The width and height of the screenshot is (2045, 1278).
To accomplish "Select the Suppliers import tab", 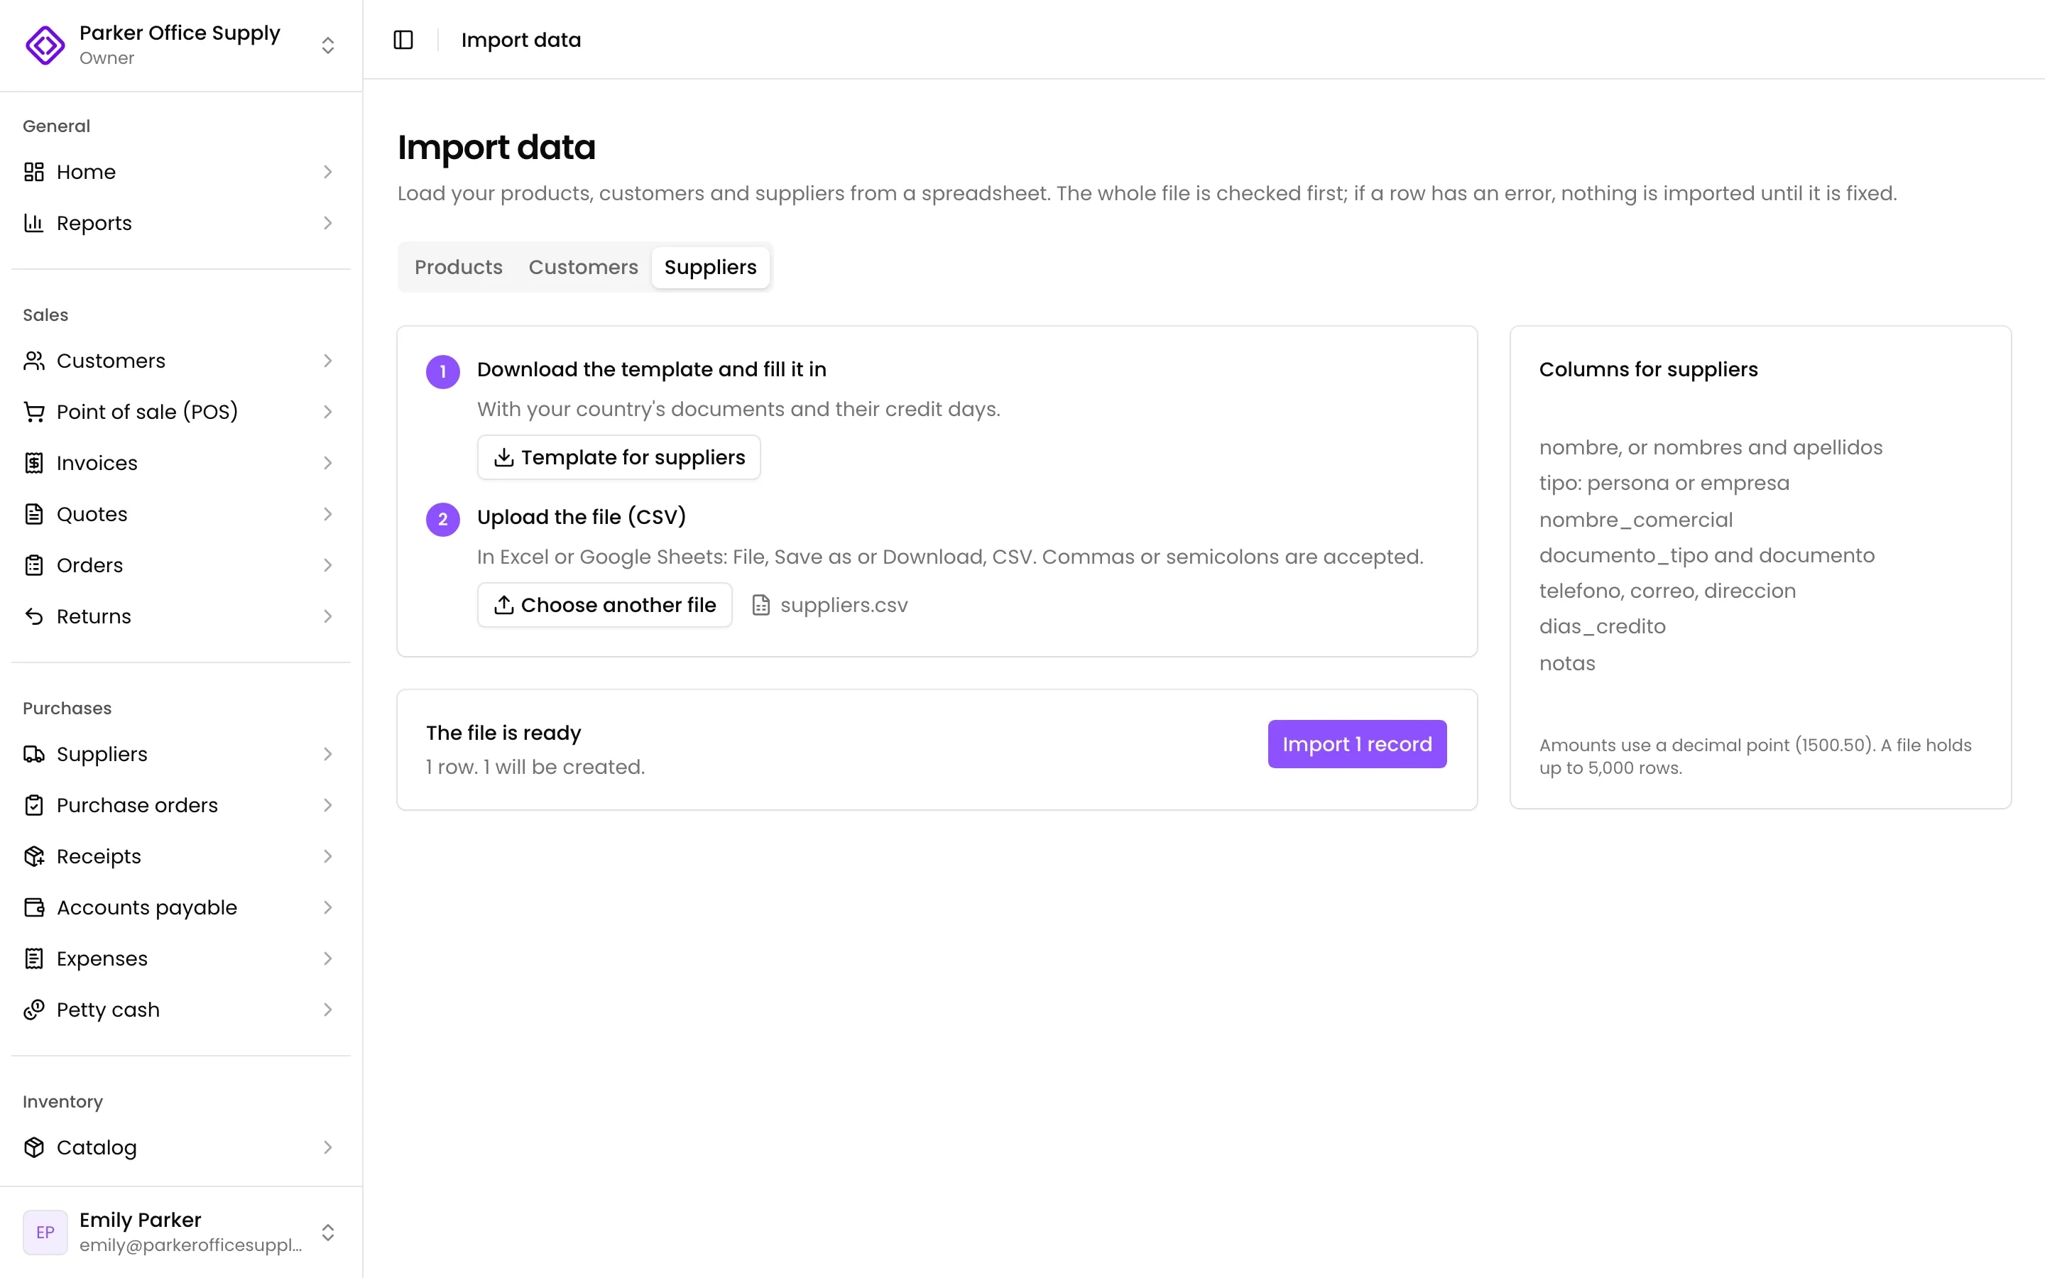I will [x=710, y=267].
